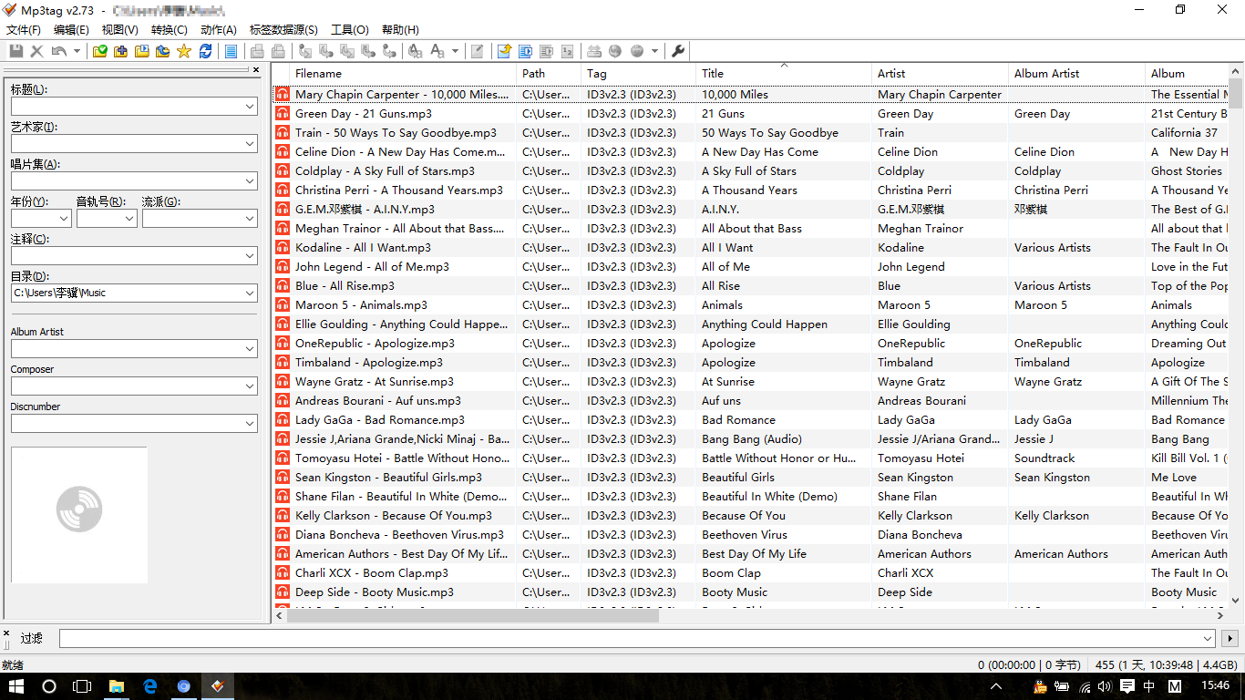Image resolution: width=1245 pixels, height=700 pixels.
Task: Sort by the Tag column header
Action: click(638, 74)
